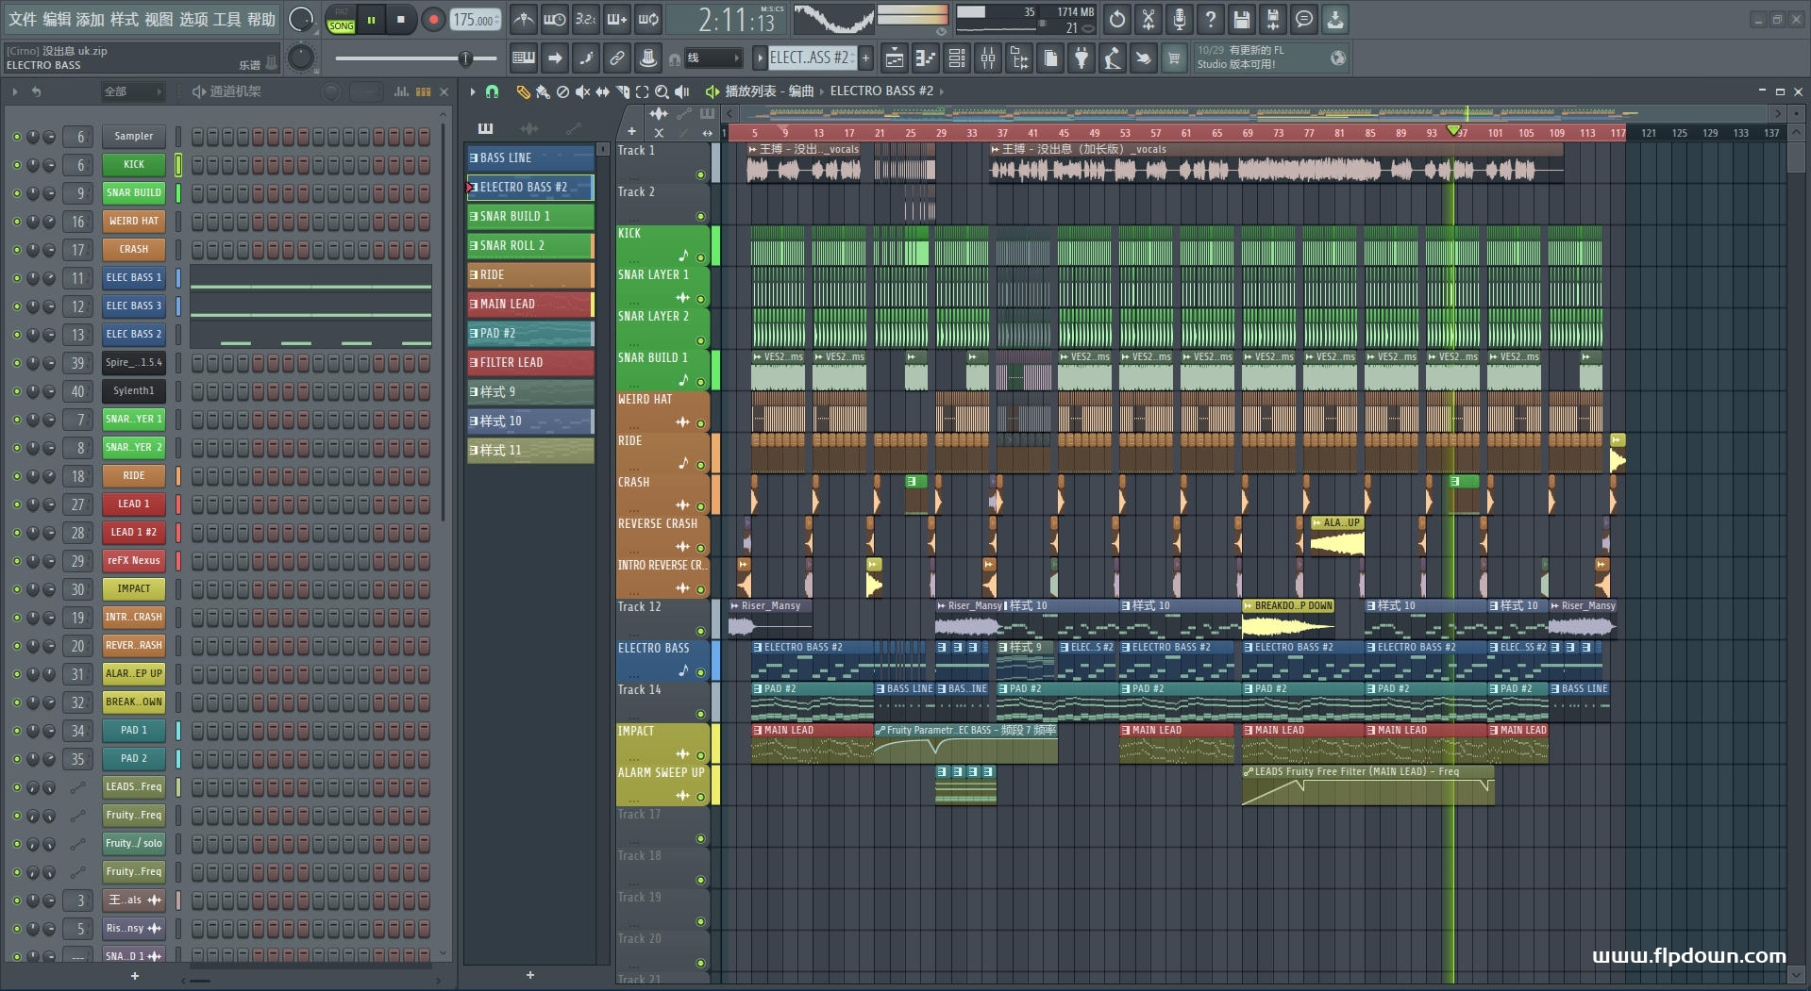Select the slice tool in playlist toolbar

(x=622, y=91)
